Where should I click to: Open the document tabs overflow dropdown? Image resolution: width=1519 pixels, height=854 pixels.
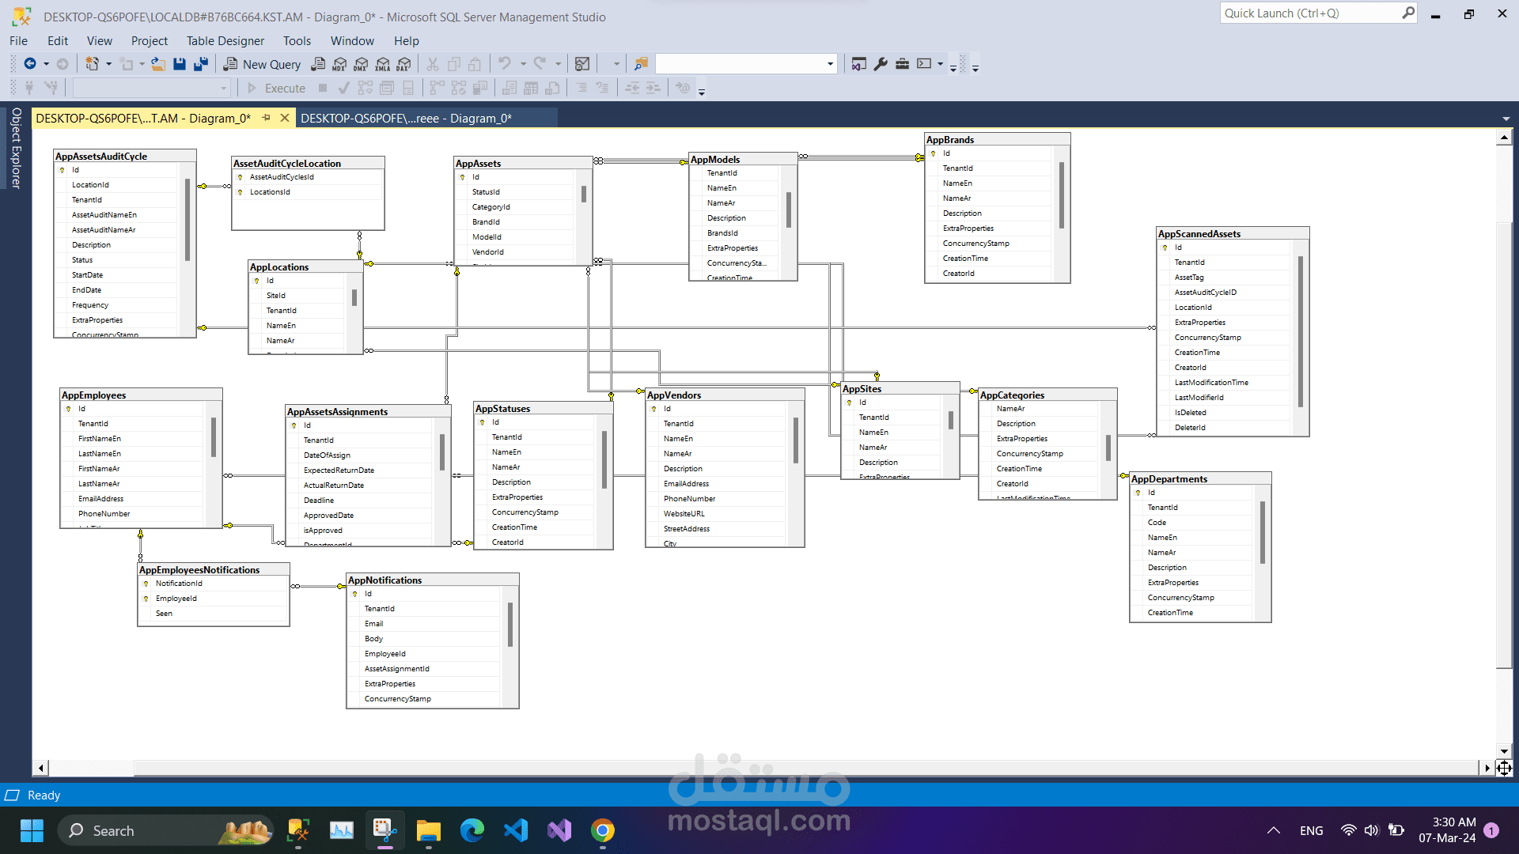[1506, 119]
